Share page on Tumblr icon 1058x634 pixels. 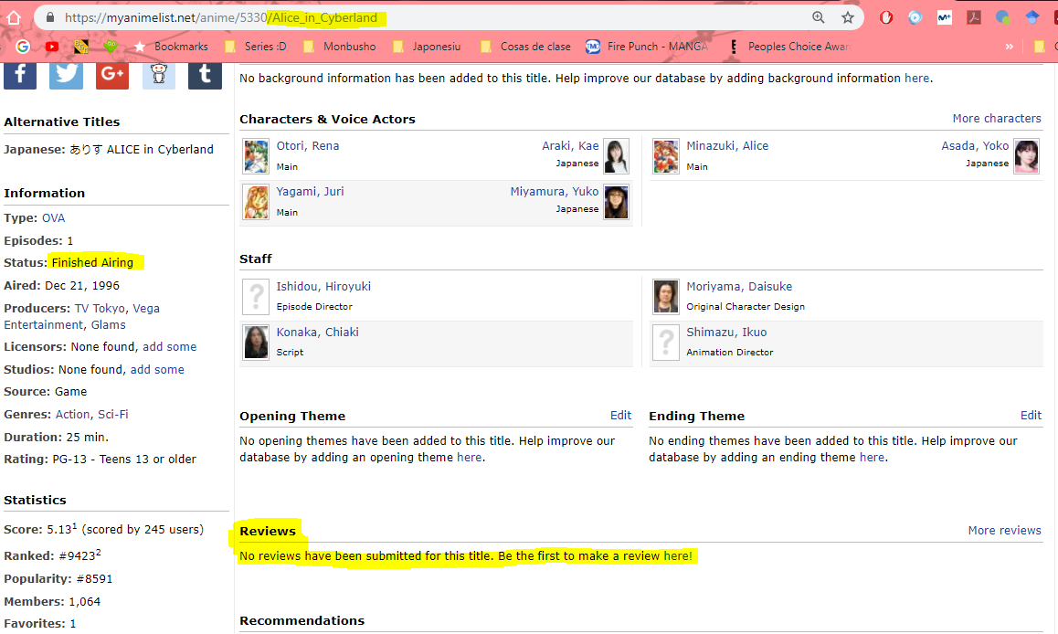[x=205, y=75]
